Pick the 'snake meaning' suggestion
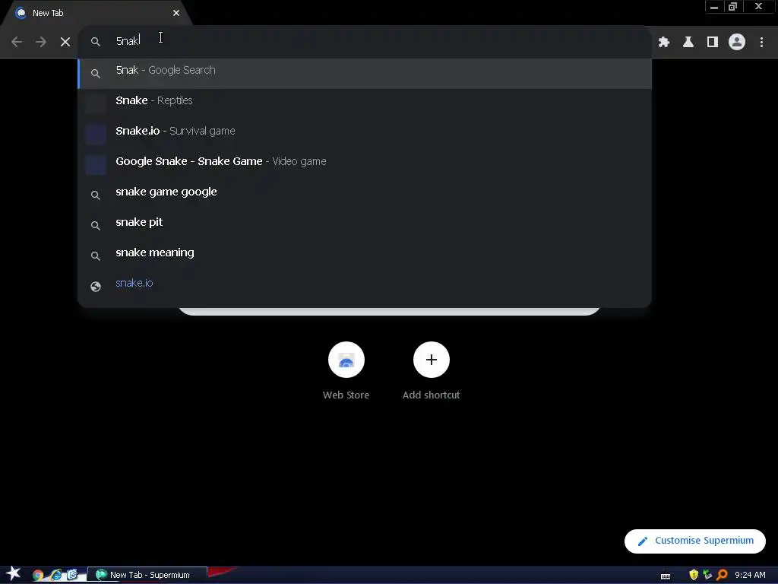 pos(365,255)
